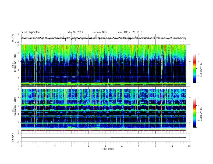This screenshot has width=213, height=164.
Task: Click the '-3' value on the upper colorbar
Action: tap(198, 54)
